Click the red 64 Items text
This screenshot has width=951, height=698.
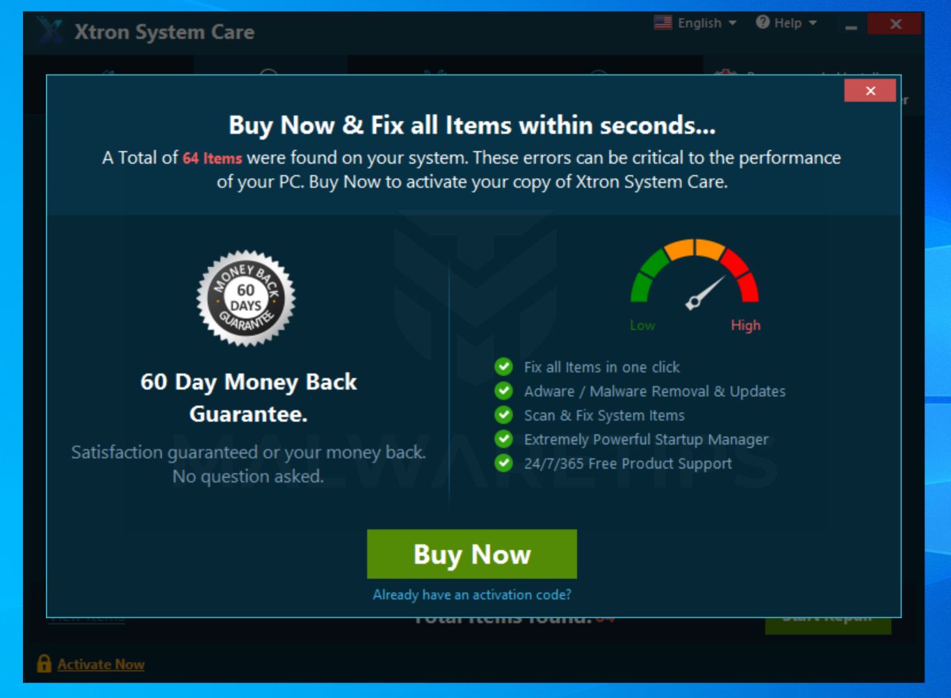pos(212,158)
